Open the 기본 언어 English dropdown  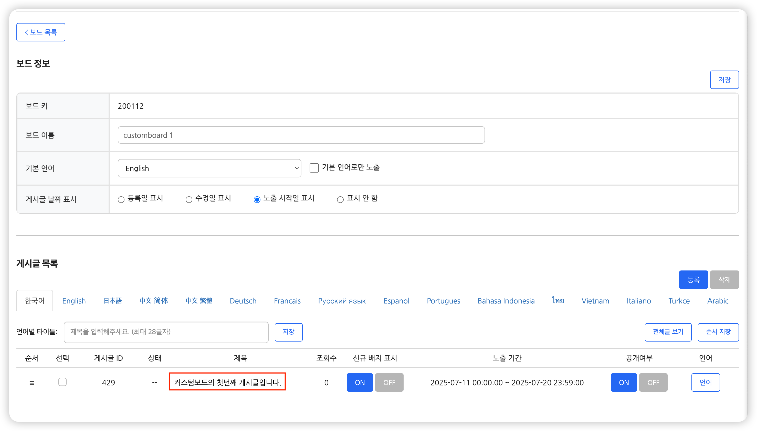point(209,168)
